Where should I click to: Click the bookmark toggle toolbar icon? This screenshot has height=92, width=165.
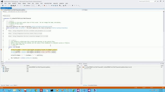tap(72, 6)
